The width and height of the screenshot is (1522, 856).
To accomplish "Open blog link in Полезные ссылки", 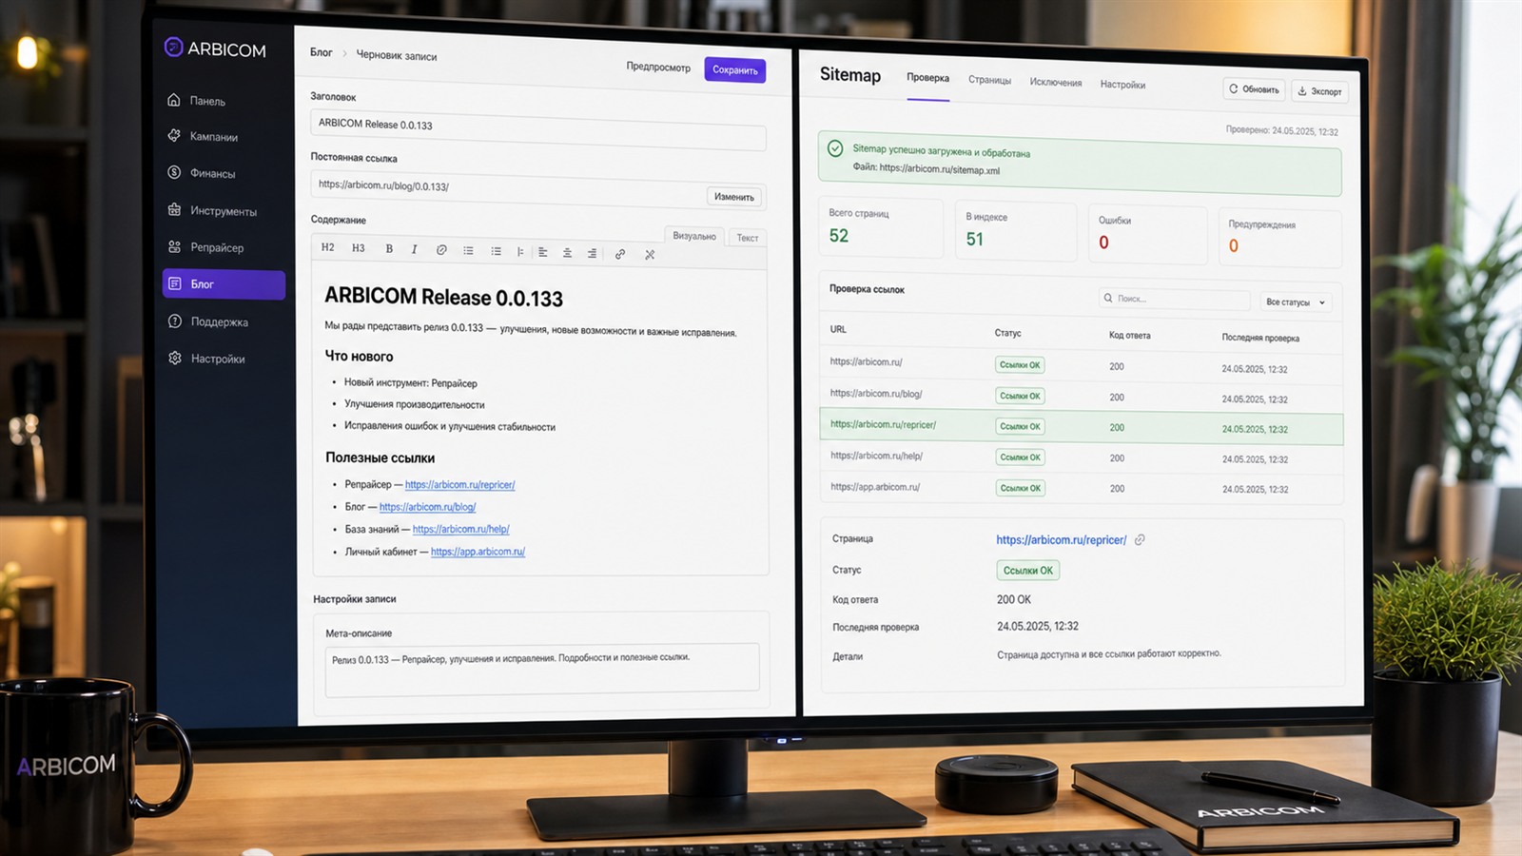I will 427,507.
